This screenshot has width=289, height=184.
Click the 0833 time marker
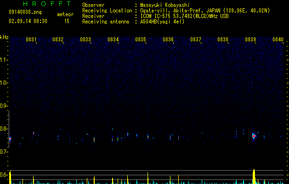pos(85,40)
